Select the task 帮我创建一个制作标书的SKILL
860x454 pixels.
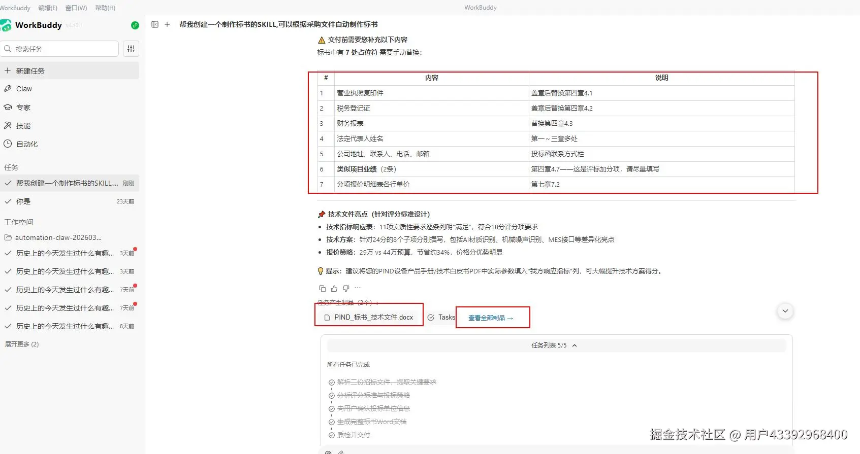[x=70, y=183]
